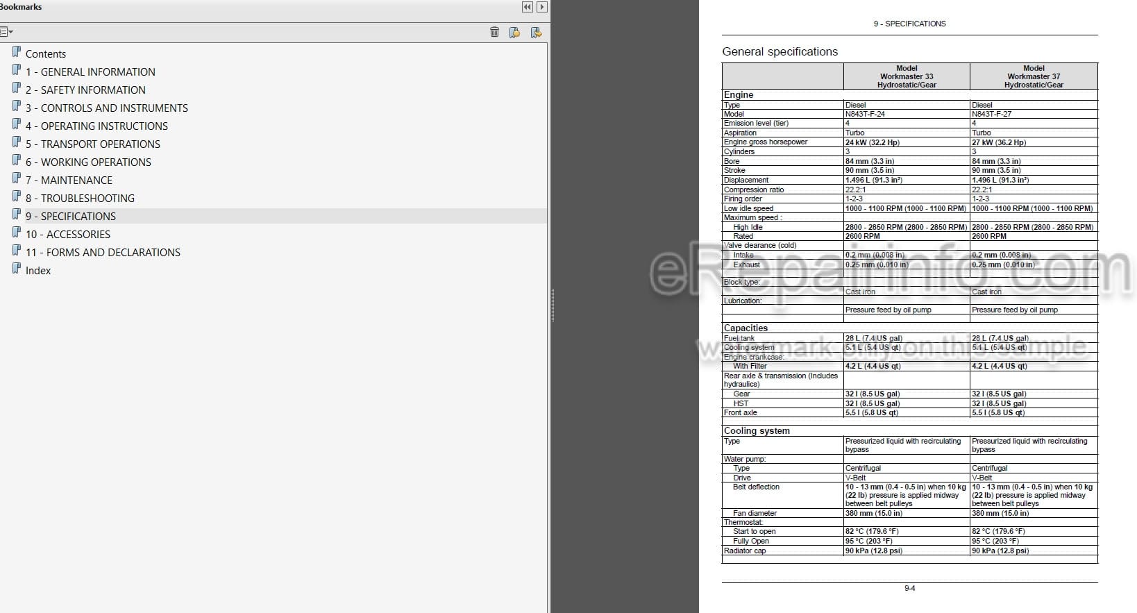Click the General specifications heading
Image resolution: width=1137 pixels, height=613 pixels.
click(x=780, y=52)
